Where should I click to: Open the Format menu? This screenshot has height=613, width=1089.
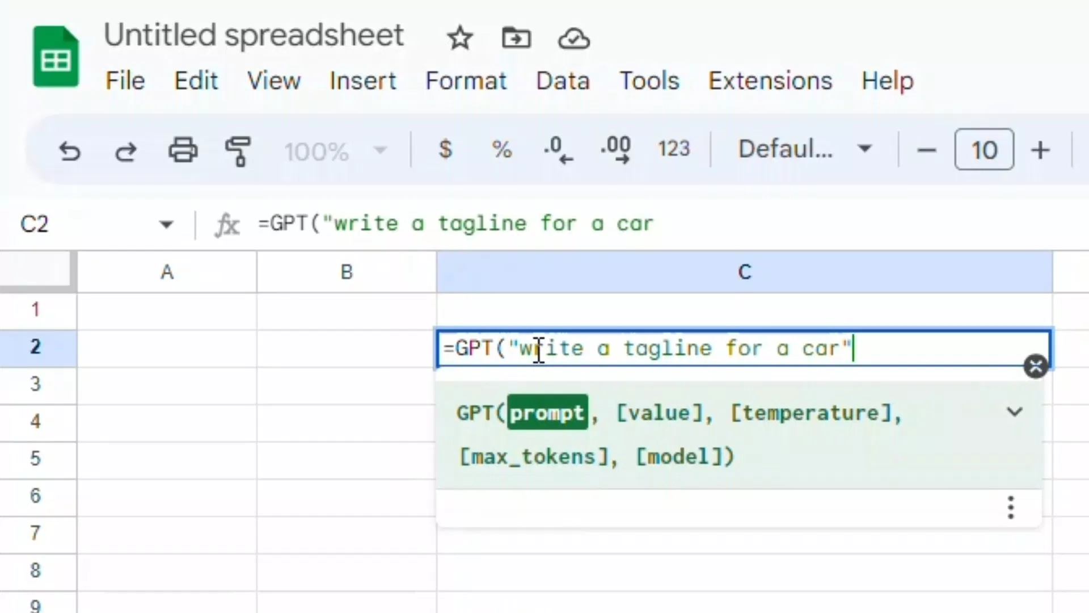click(x=466, y=81)
